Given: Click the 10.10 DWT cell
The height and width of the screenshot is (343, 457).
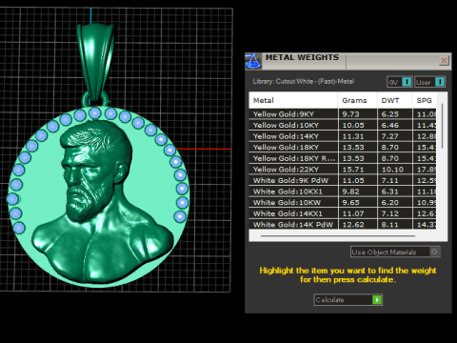Looking at the screenshot, I should pyautogui.click(x=395, y=170).
